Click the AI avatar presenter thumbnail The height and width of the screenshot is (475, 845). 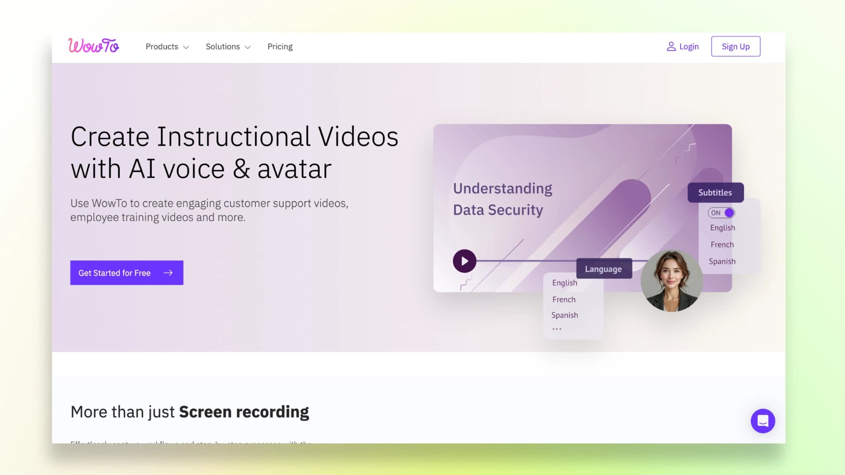(x=672, y=281)
